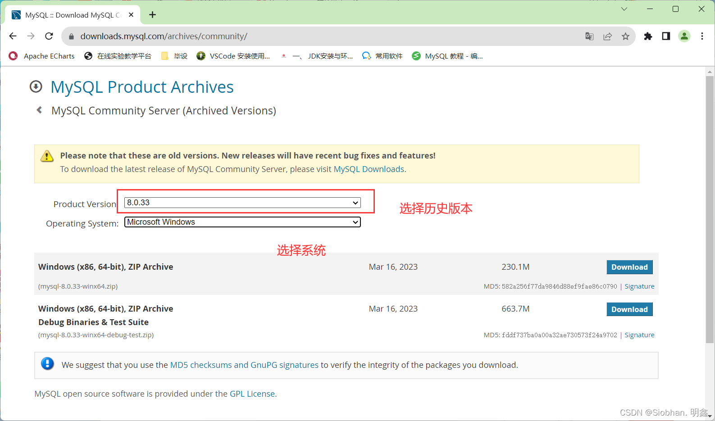Open MD5 checksums and GnuPG signatures link
The height and width of the screenshot is (421, 715).
[244, 365]
